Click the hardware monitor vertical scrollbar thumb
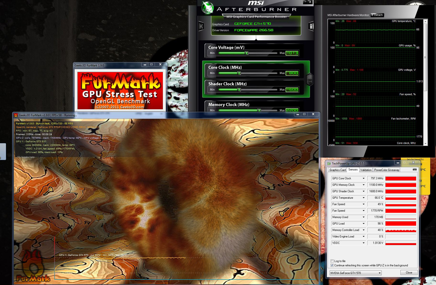Screen dimensions: 436x285 [425, 57]
